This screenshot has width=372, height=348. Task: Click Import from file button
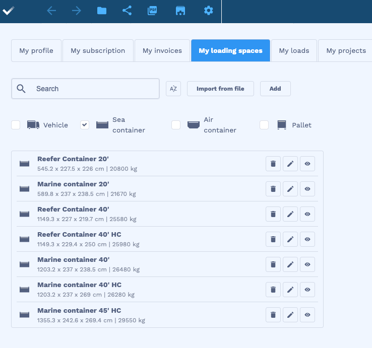pos(220,89)
